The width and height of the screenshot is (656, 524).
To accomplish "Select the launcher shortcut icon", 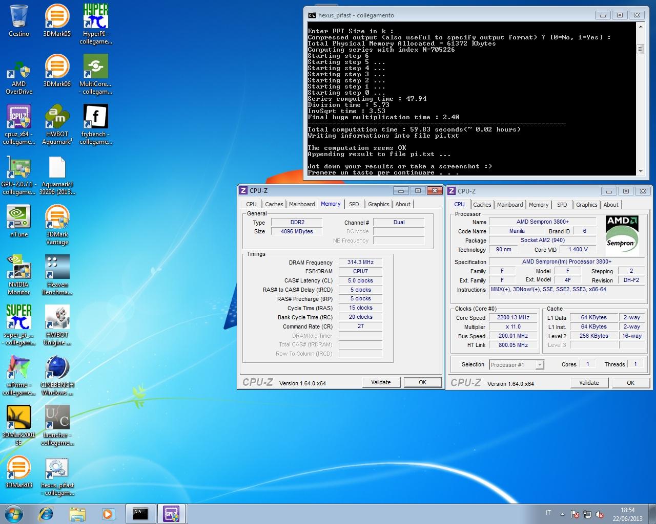I will coord(57,425).
